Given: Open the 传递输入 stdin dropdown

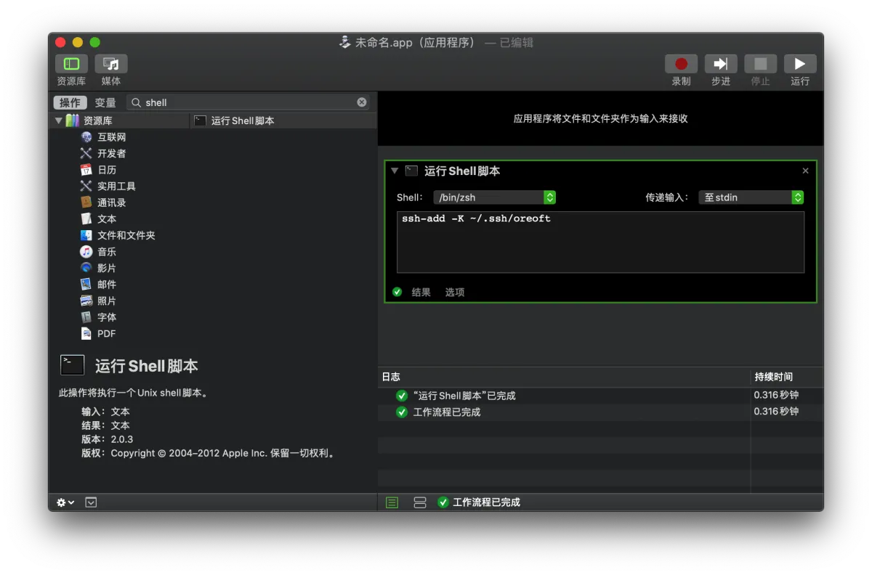Looking at the screenshot, I should pyautogui.click(x=751, y=197).
